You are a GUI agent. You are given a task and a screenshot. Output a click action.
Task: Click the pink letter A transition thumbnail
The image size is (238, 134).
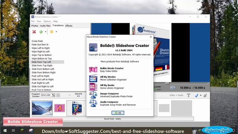(59, 108)
